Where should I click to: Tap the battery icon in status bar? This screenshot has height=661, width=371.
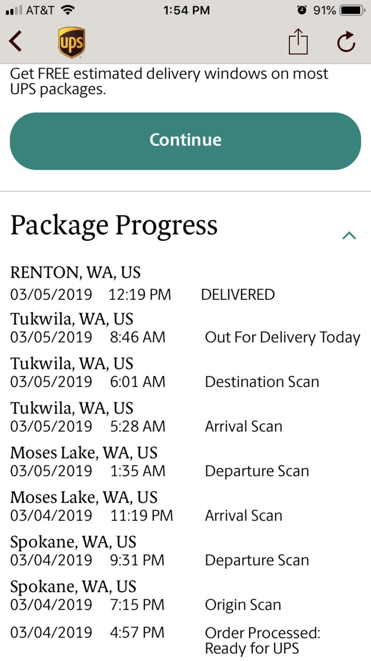pos(352,10)
